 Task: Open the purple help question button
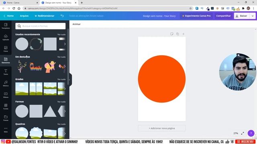click(x=251, y=133)
